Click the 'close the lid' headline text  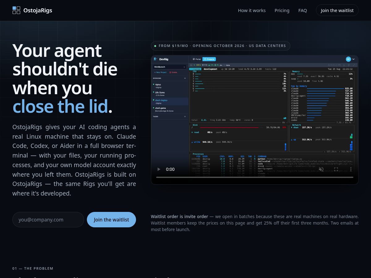pos(60,106)
